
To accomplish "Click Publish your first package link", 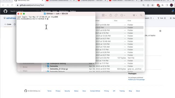I will 136,79.
